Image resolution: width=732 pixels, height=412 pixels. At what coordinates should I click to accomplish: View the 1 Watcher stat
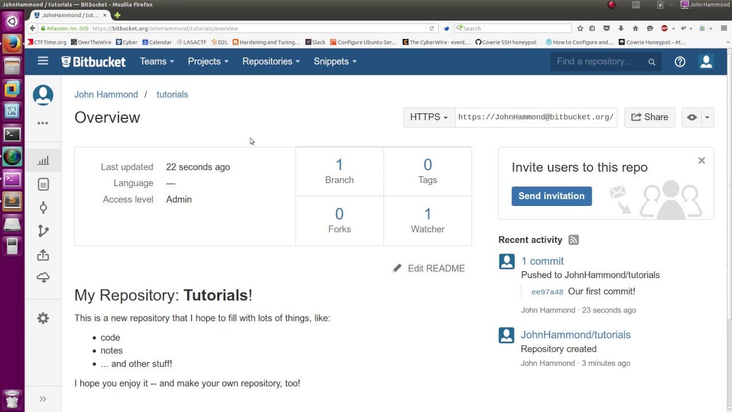(427, 221)
